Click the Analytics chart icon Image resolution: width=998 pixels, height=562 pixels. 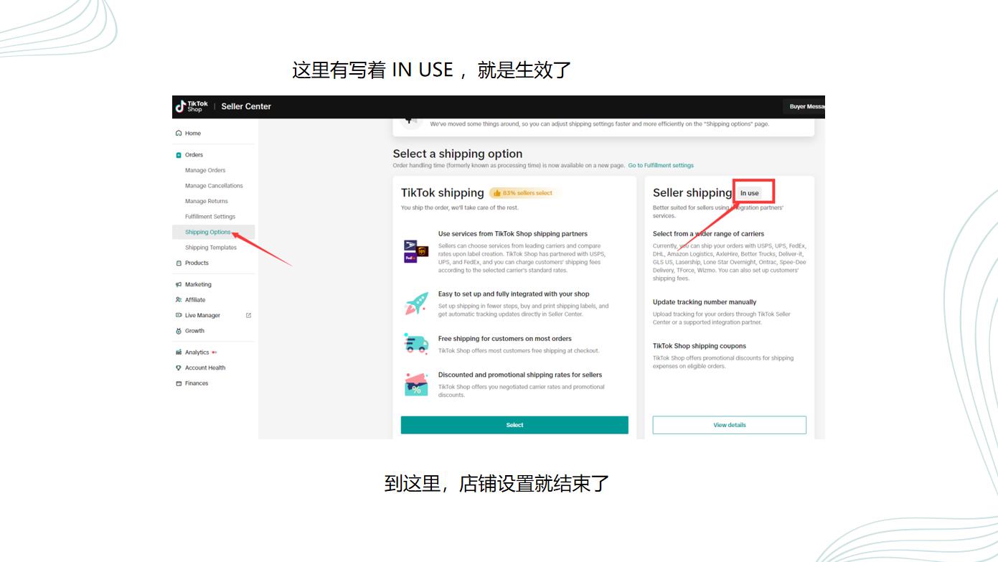pos(179,352)
